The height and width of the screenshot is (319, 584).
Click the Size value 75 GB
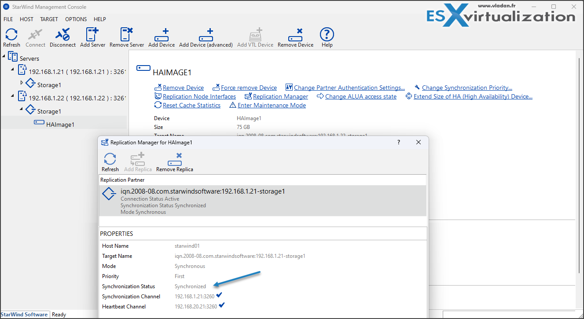[x=243, y=127]
